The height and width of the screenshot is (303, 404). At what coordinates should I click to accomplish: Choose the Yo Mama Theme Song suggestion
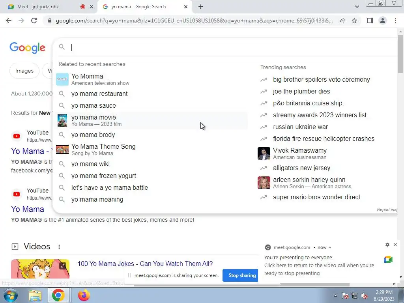151,150
